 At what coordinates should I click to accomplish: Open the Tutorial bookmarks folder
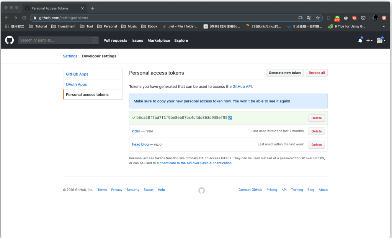38,26
